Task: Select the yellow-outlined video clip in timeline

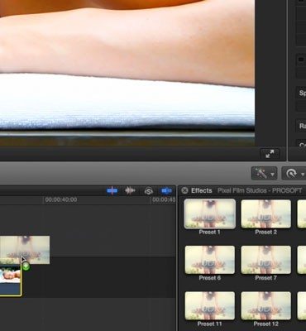Action: click(10, 281)
